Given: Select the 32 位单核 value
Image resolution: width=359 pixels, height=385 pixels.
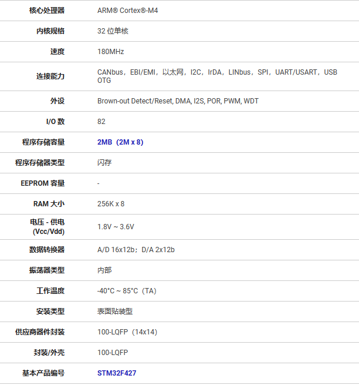Looking at the screenshot, I should 113,31.
